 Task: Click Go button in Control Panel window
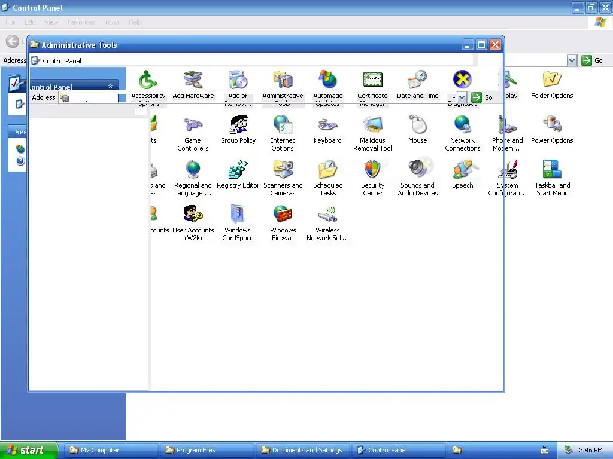(592, 60)
